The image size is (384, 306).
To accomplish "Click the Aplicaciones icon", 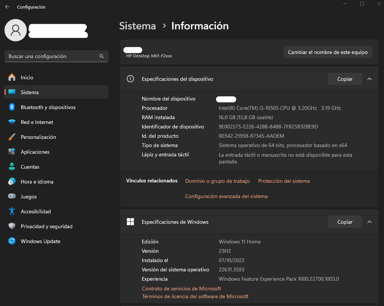I will tap(12, 152).
